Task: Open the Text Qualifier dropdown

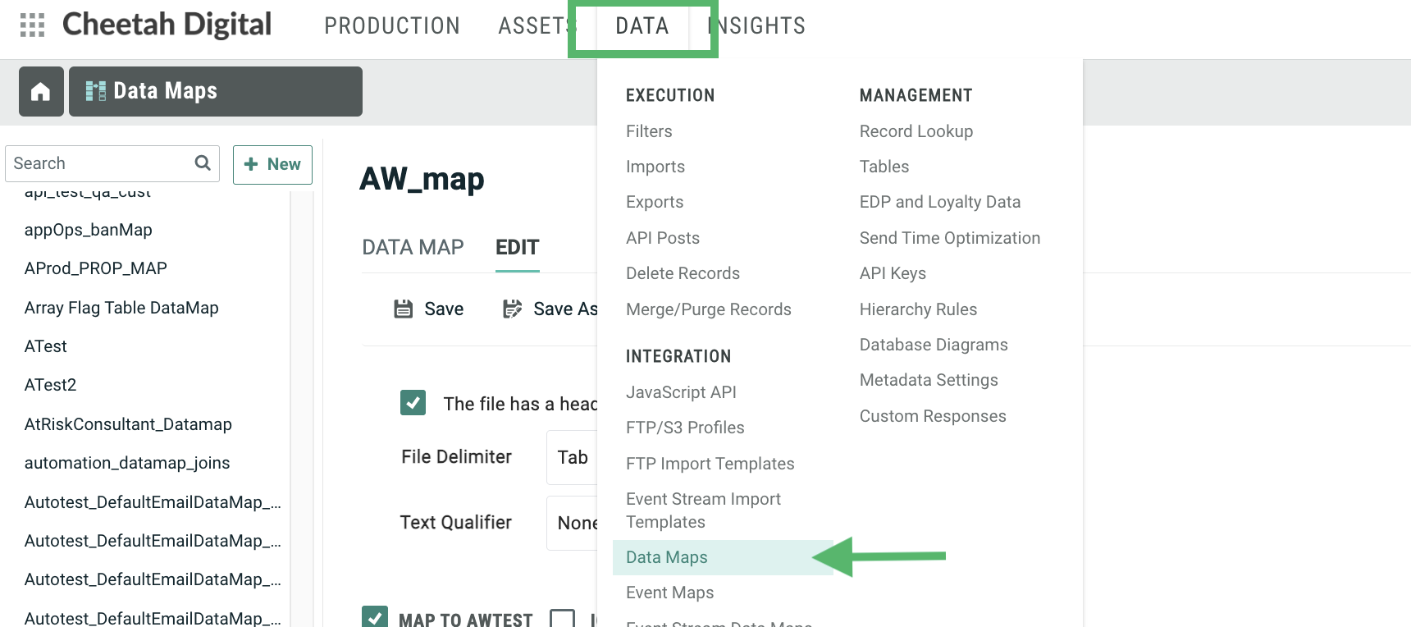Action: tap(572, 523)
